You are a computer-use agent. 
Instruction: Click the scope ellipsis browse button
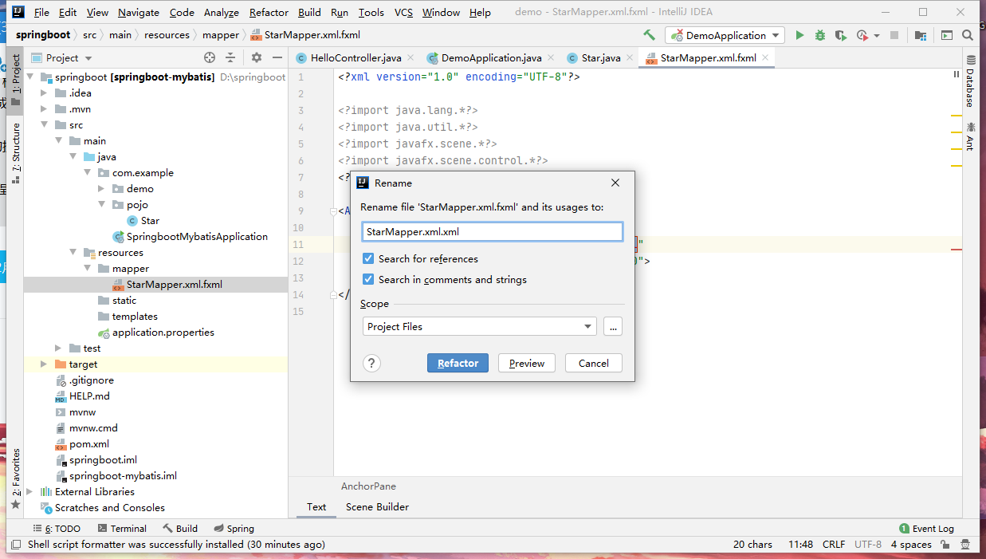[613, 326]
